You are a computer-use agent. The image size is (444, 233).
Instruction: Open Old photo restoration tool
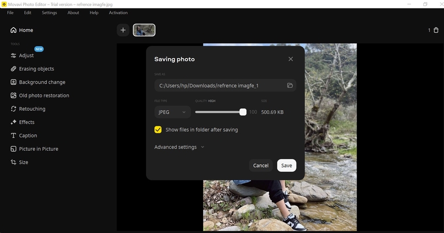click(40, 95)
